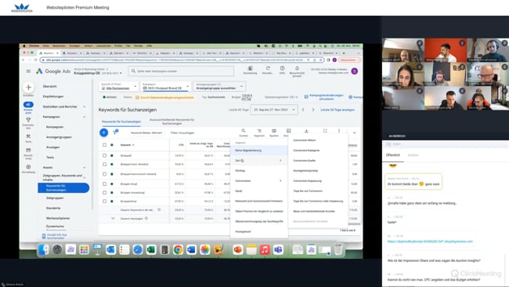
Task: Check the box for the fifth keyword row
Action: coord(104,192)
